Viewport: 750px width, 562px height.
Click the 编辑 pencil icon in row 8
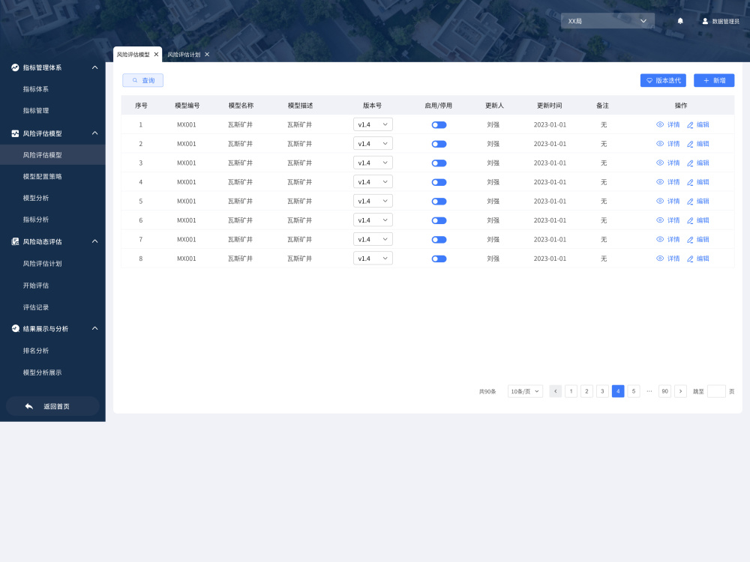pyautogui.click(x=690, y=259)
